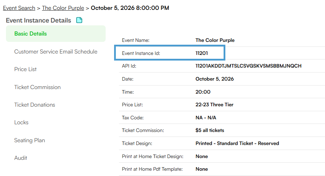View the Seating Plan section
This screenshot has height=176, width=325.
coord(30,140)
